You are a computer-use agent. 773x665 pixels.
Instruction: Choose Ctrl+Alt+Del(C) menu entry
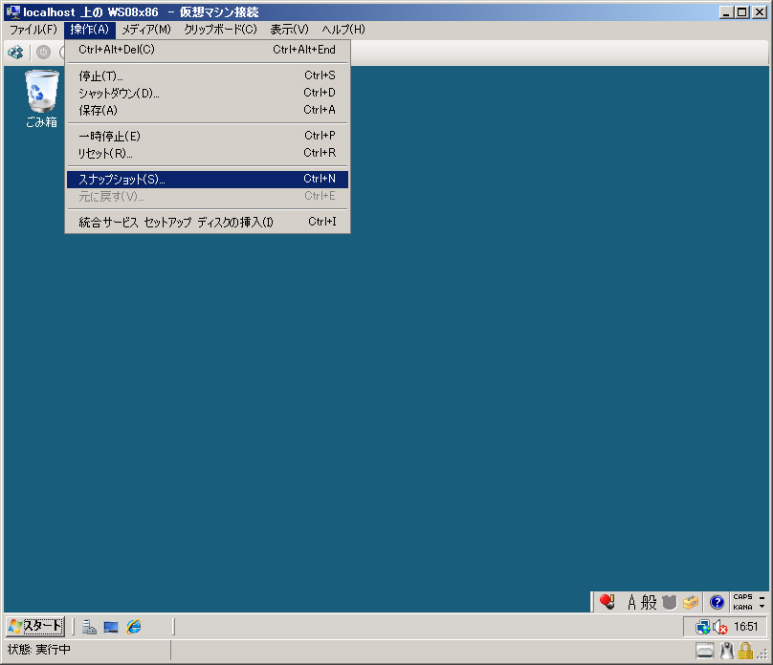207,50
